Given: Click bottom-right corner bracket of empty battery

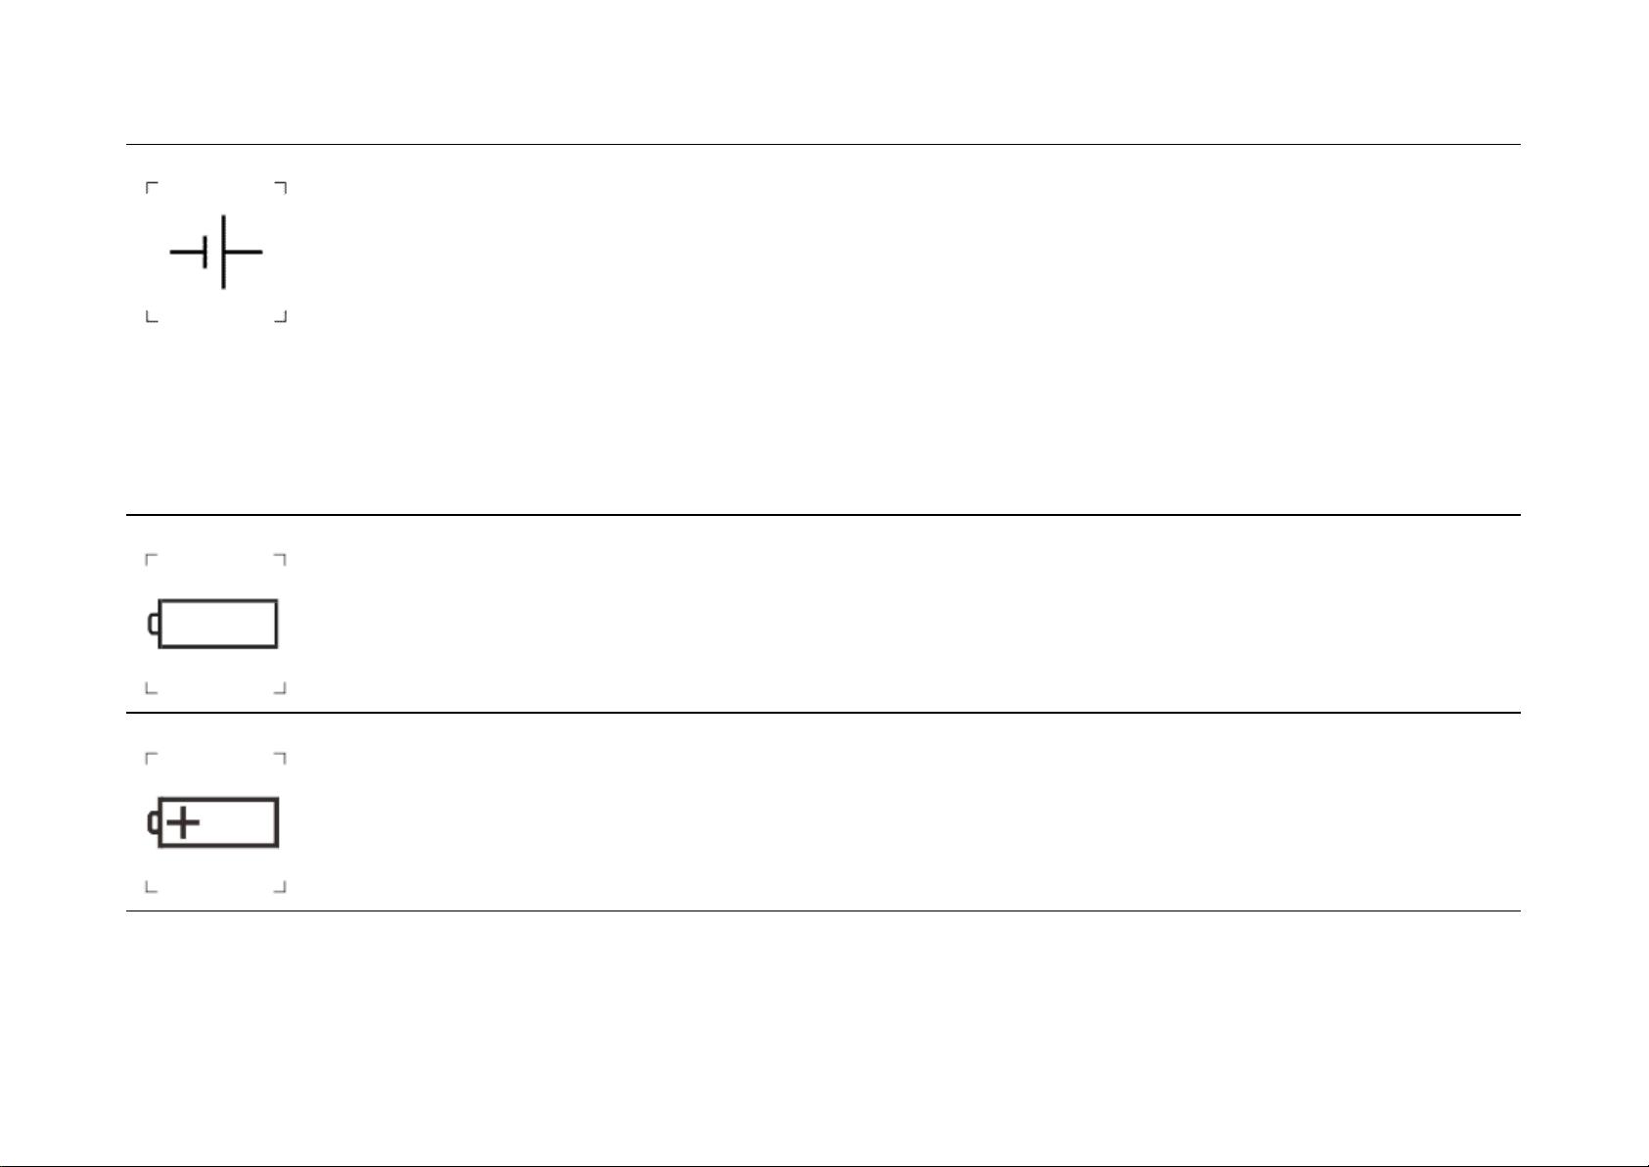Looking at the screenshot, I should (281, 689).
